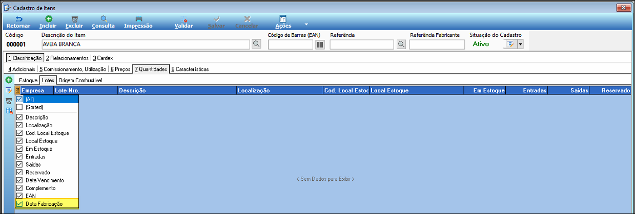This screenshot has height=214, width=635.
Task: Uncheck the Saídas column checkbox
Action: coord(19,164)
